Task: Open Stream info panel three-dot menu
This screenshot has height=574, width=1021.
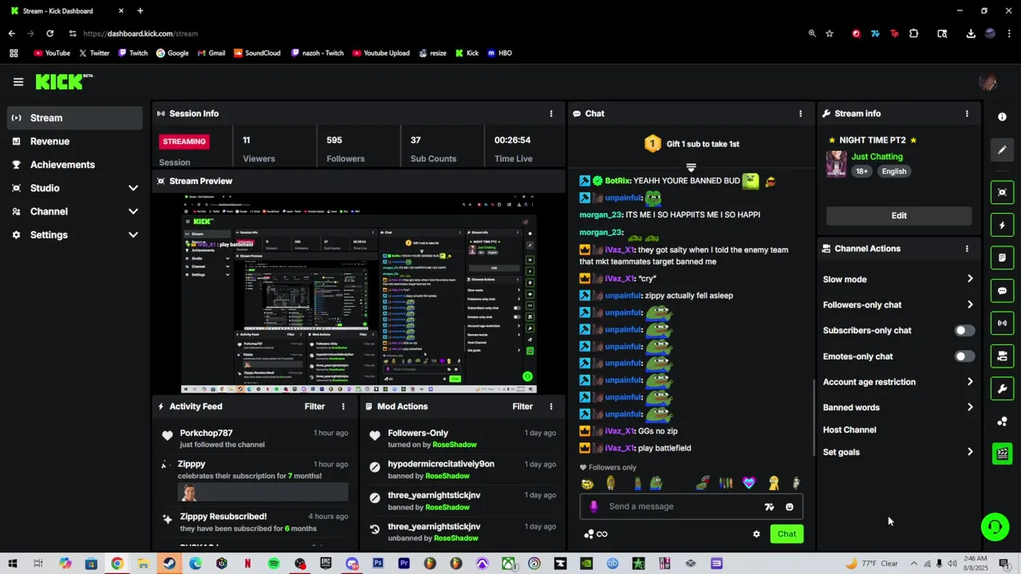Action: (x=967, y=113)
